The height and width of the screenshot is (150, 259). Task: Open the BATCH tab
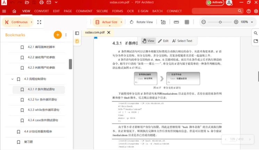157,11
